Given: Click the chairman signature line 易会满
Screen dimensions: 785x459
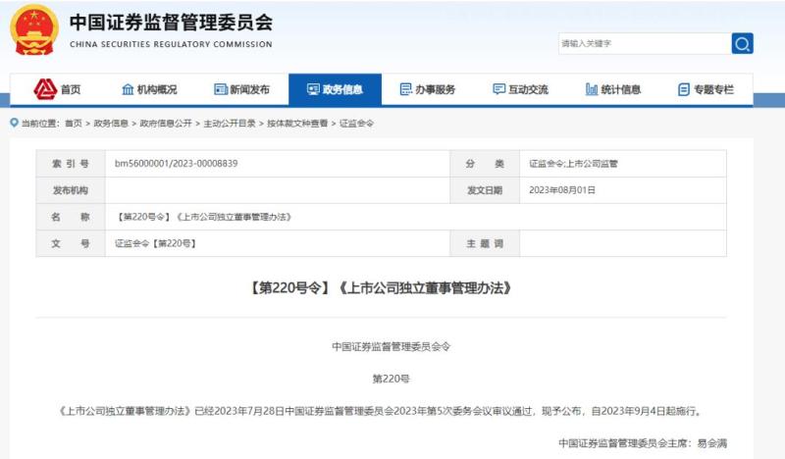Looking at the screenshot, I should (x=643, y=443).
